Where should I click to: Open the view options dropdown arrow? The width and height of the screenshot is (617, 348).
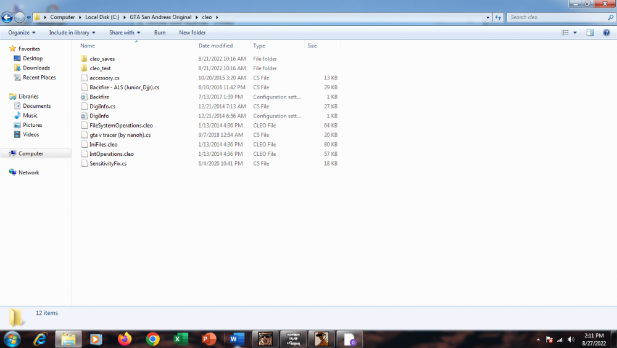575,33
